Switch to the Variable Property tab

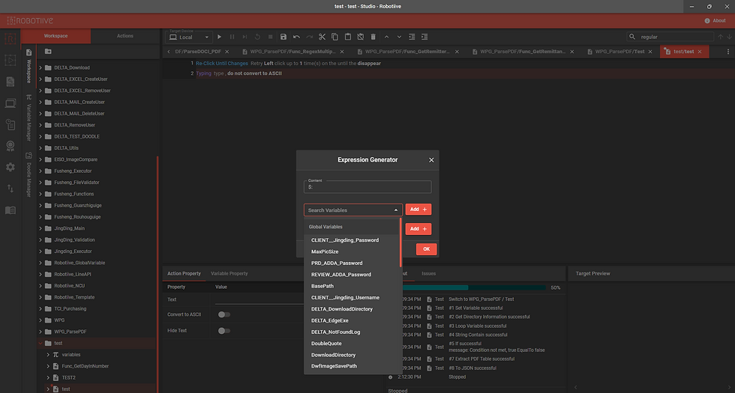(229, 274)
